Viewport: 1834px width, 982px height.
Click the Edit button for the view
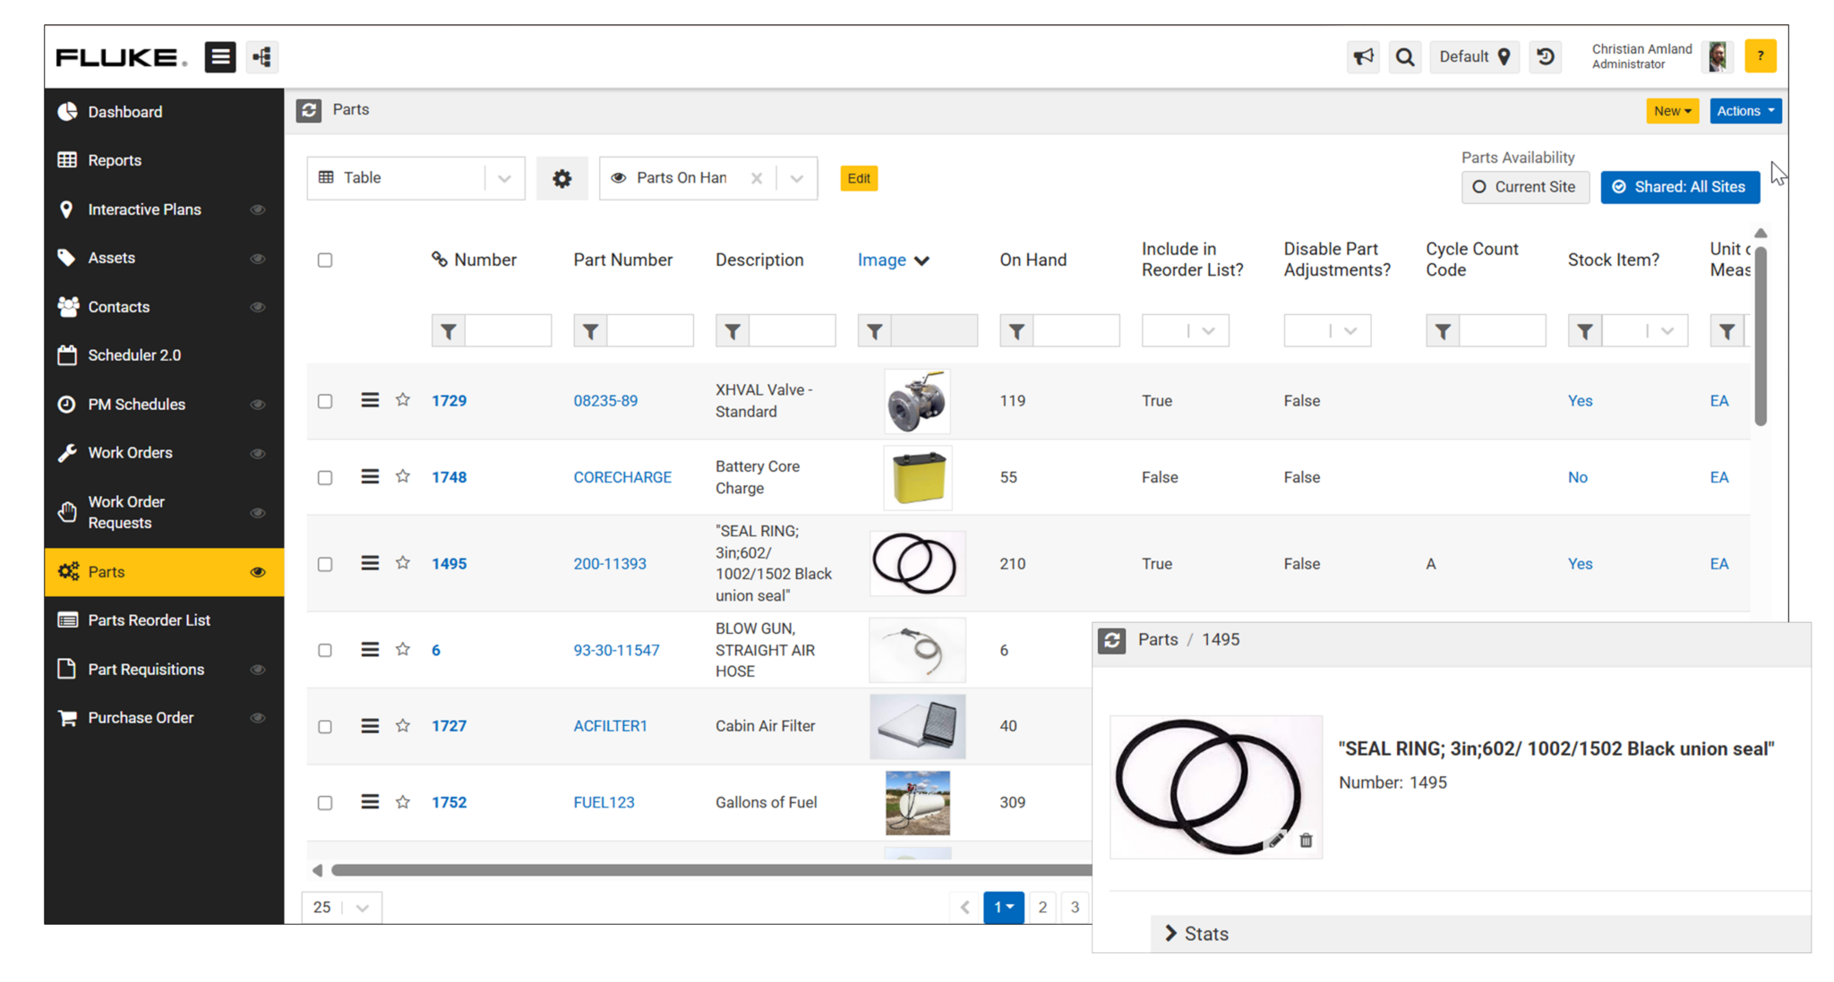click(857, 178)
